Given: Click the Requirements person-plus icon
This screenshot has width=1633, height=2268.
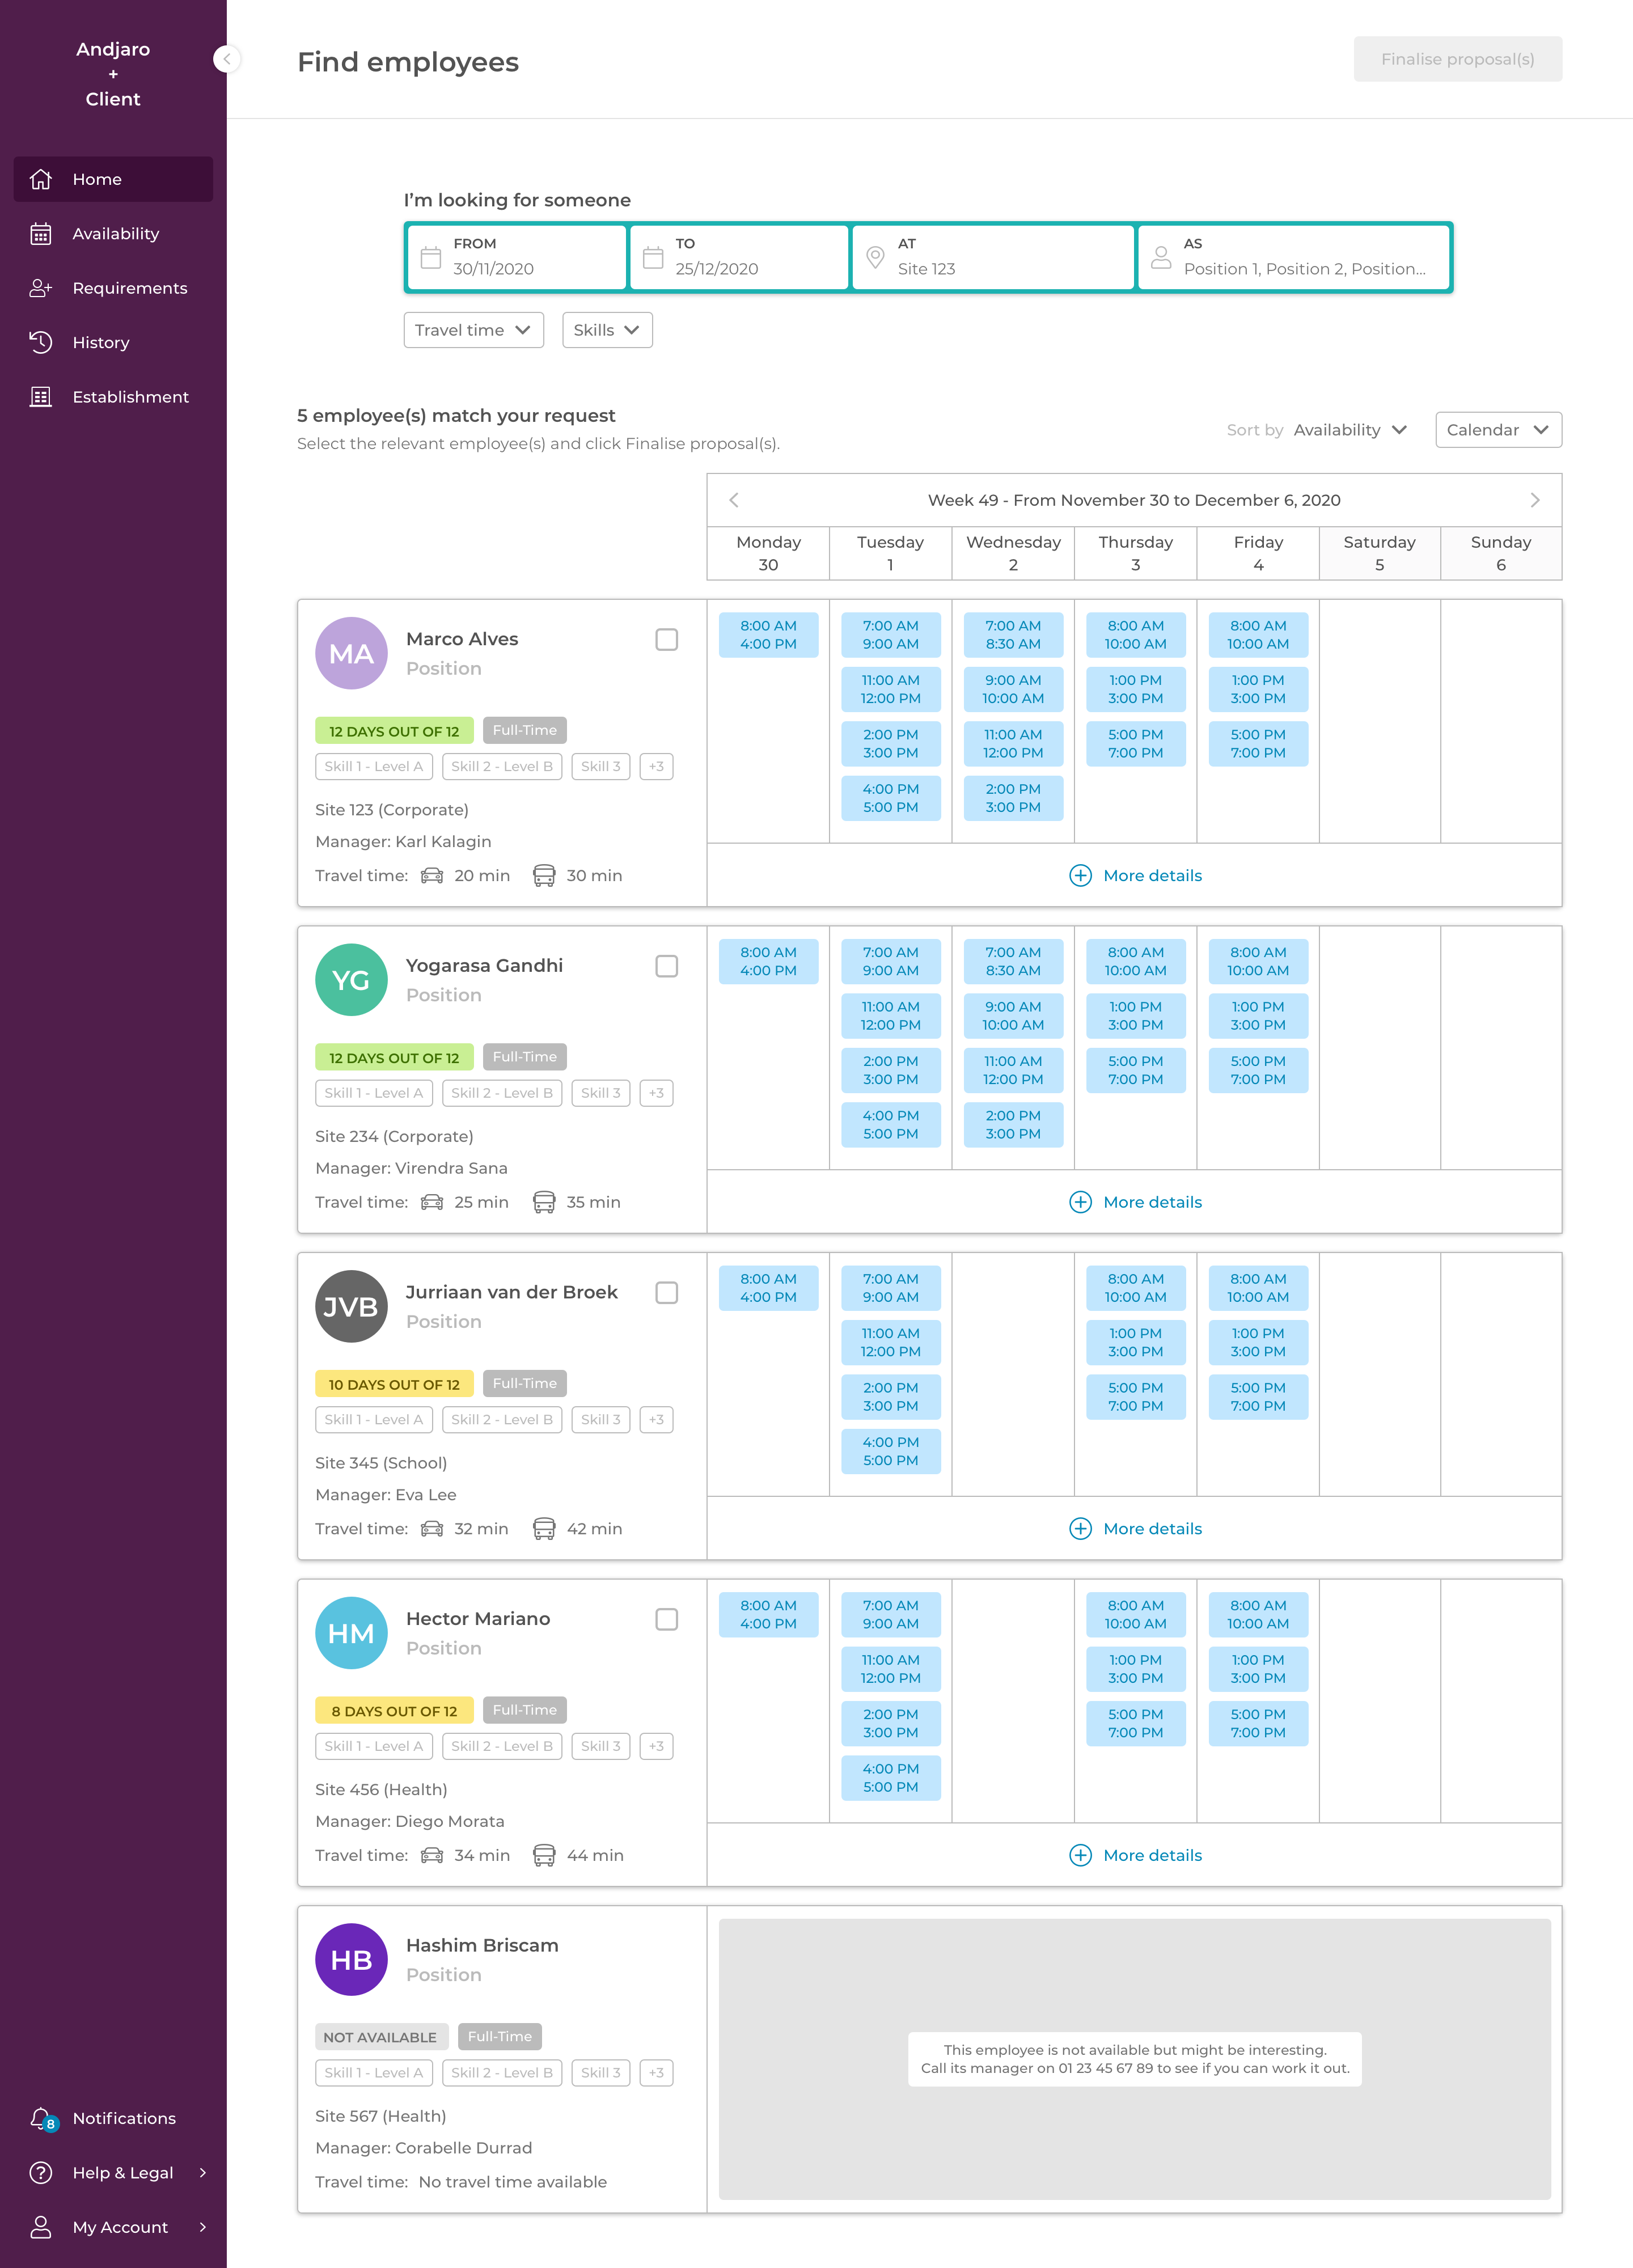Looking at the screenshot, I should [x=41, y=288].
